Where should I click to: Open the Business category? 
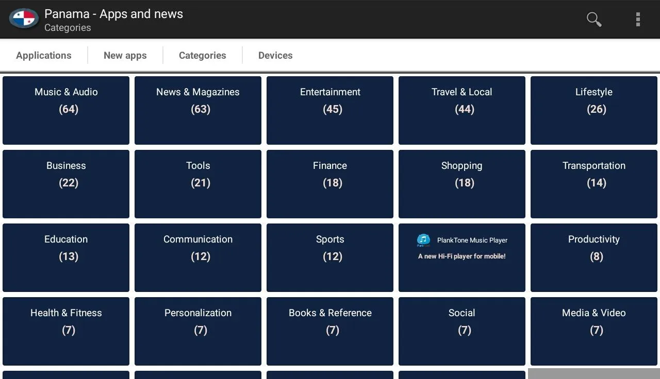[66, 184]
